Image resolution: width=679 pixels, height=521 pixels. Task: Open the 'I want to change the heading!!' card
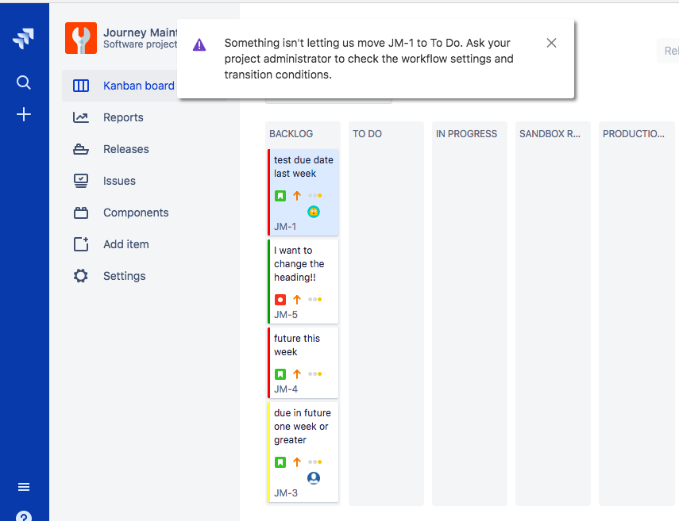pyautogui.click(x=303, y=281)
